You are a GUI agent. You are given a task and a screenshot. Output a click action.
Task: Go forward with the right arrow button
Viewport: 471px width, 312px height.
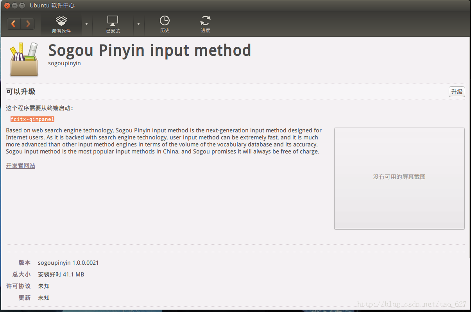[28, 24]
